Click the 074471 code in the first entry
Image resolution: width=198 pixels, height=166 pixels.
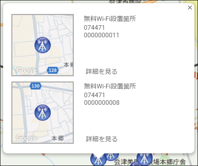(94, 28)
